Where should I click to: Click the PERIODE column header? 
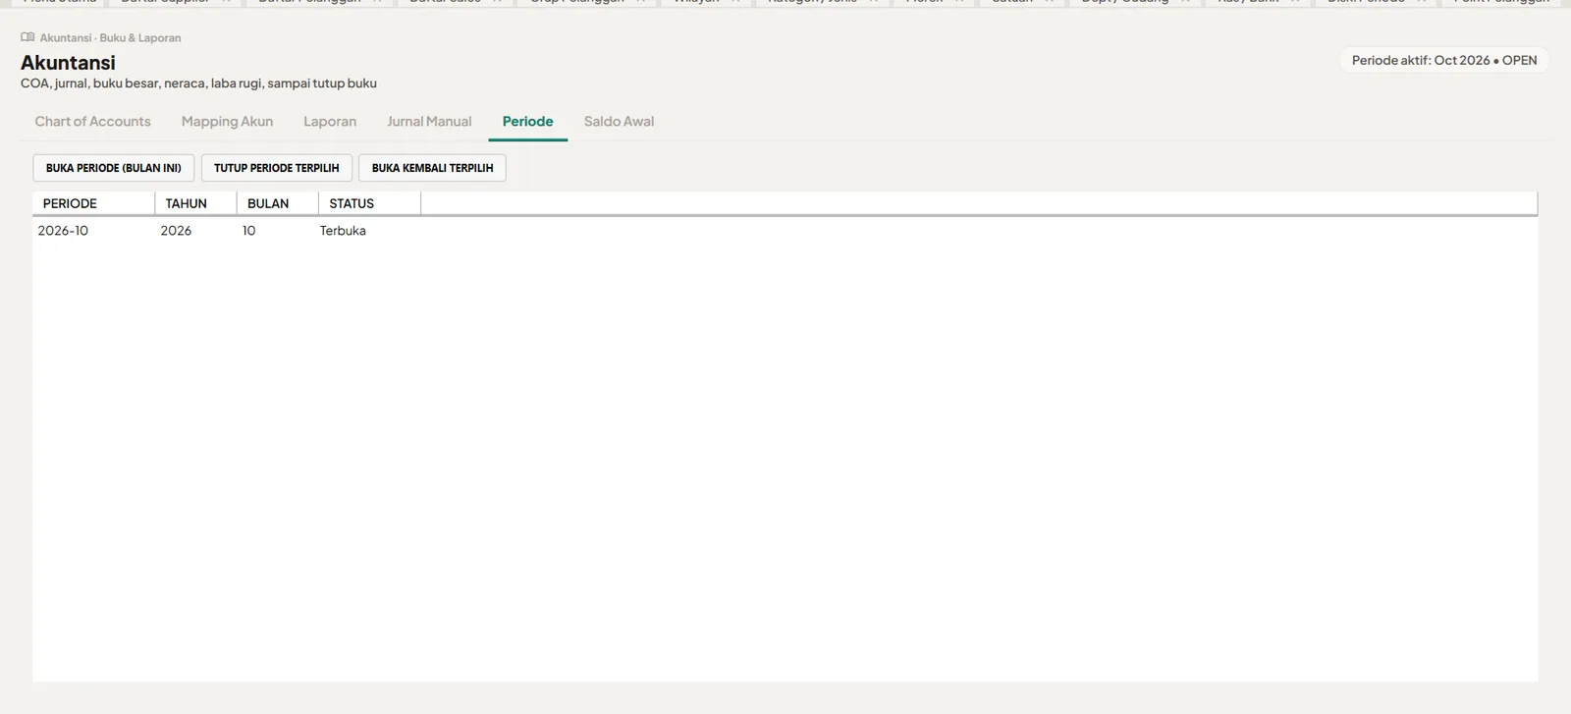(x=93, y=203)
